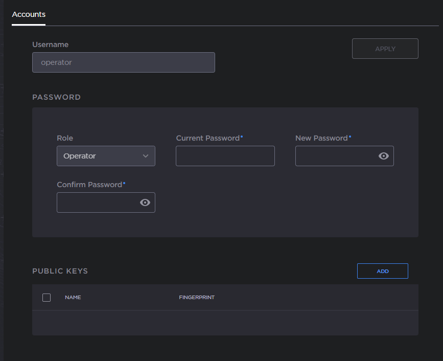Click the chevron arrow in Role selector
The height and width of the screenshot is (361, 443).
(146, 156)
